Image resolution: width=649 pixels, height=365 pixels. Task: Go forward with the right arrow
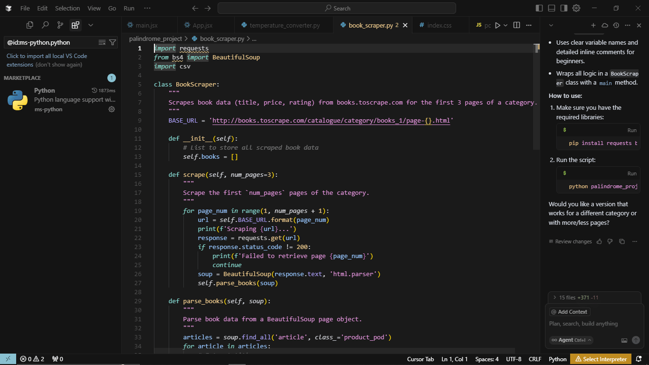[x=208, y=8]
